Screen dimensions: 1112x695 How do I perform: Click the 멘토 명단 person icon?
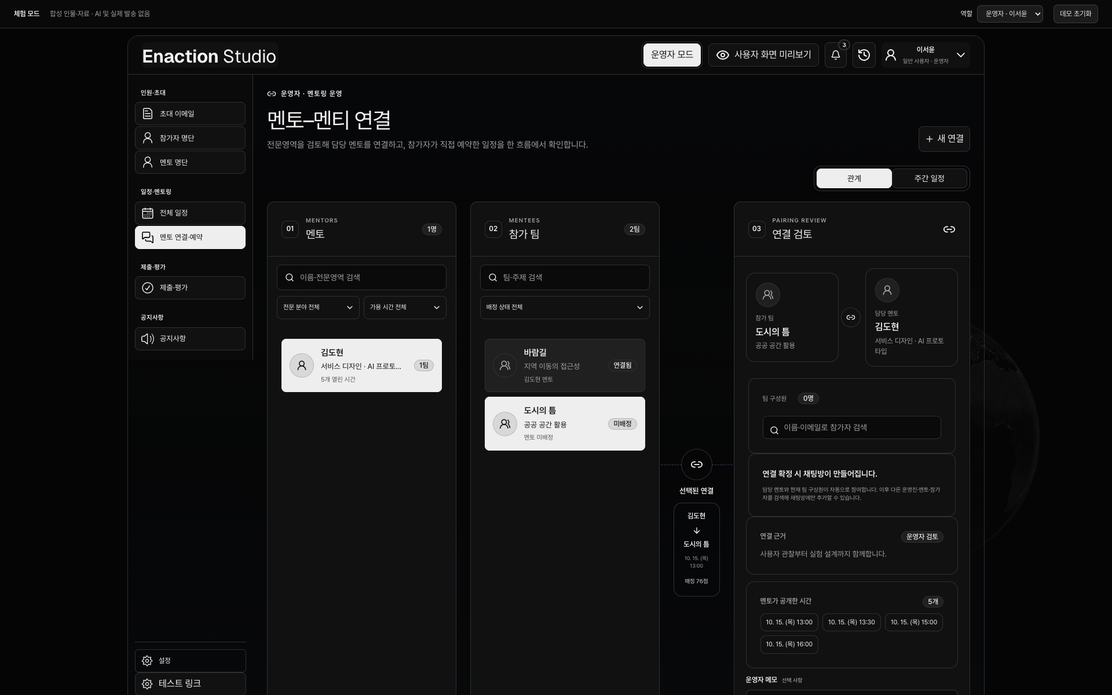pyautogui.click(x=148, y=162)
